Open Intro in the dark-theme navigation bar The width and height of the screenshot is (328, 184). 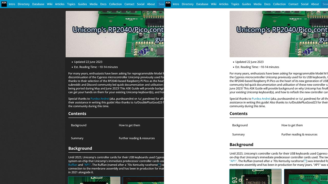(12, 4)
